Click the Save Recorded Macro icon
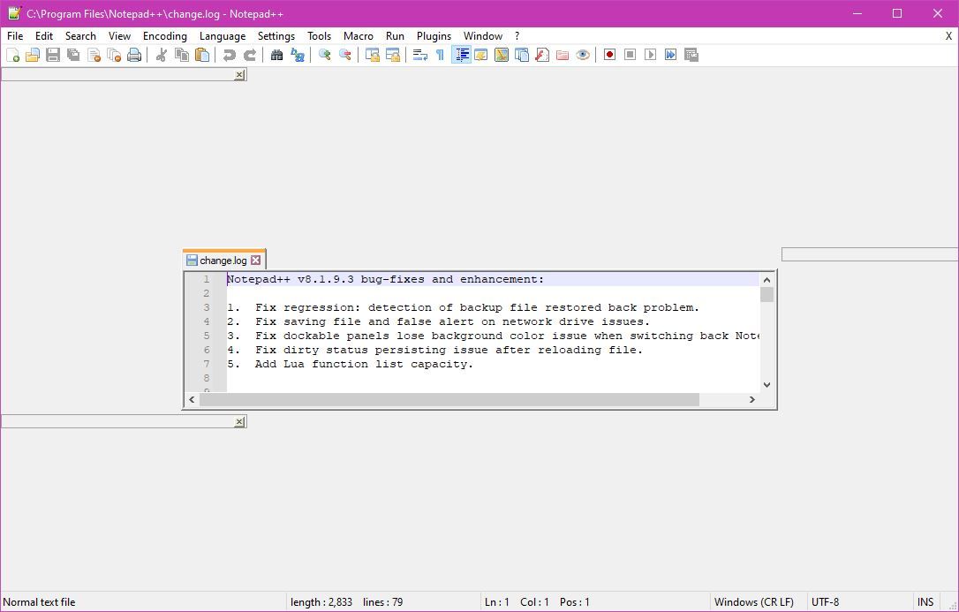This screenshot has height=612, width=959. coord(691,55)
